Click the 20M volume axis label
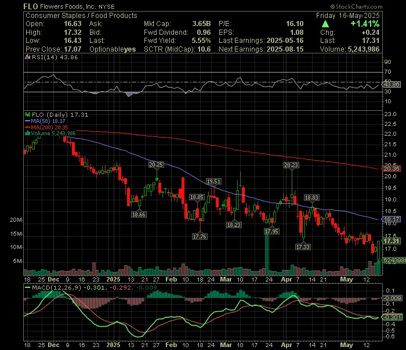 [16, 220]
